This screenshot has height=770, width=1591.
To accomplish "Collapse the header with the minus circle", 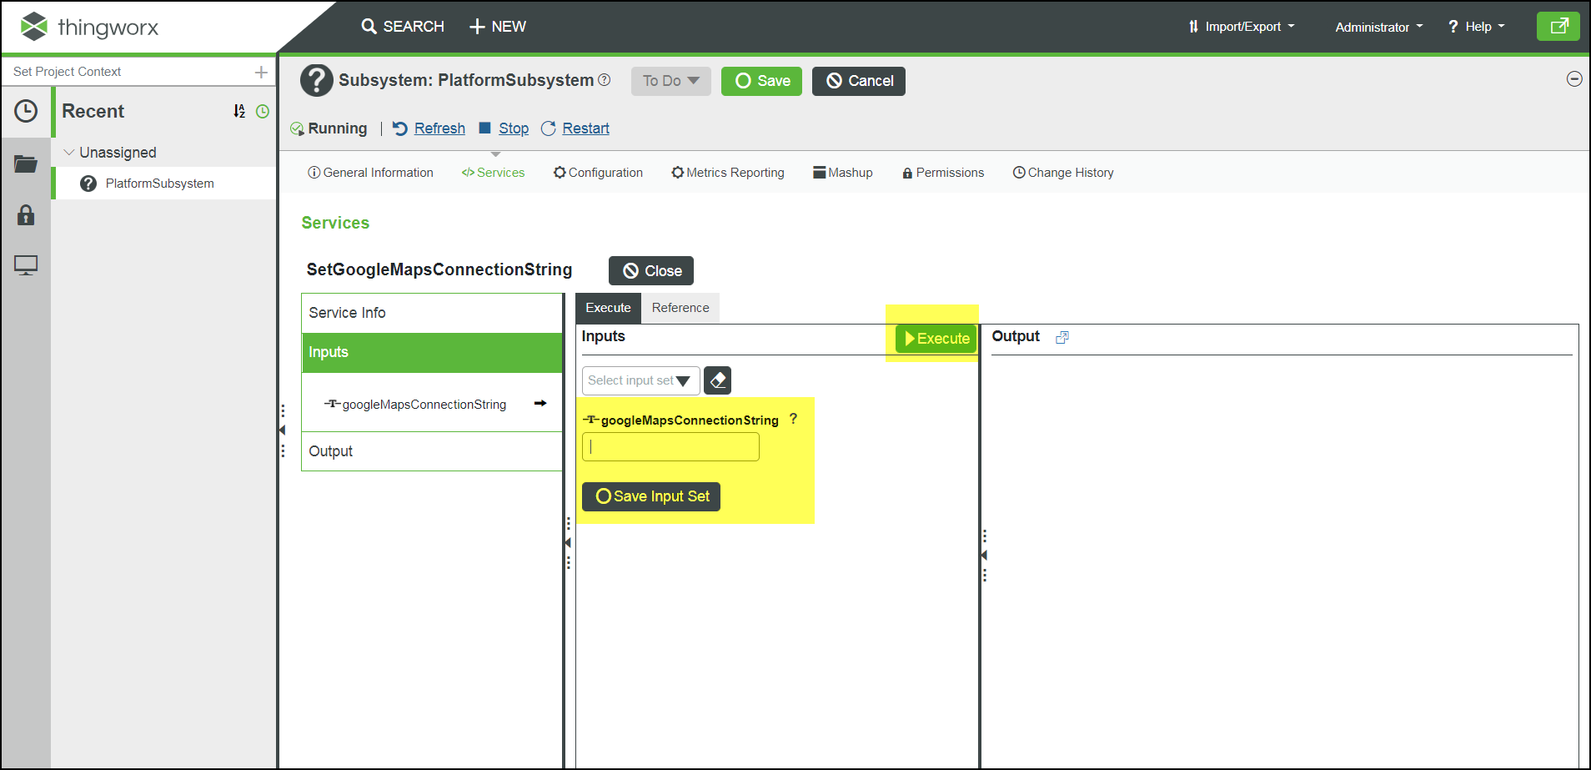I will [1574, 79].
